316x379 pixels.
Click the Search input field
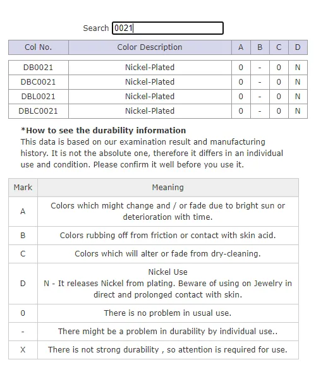pyautogui.click(x=167, y=28)
